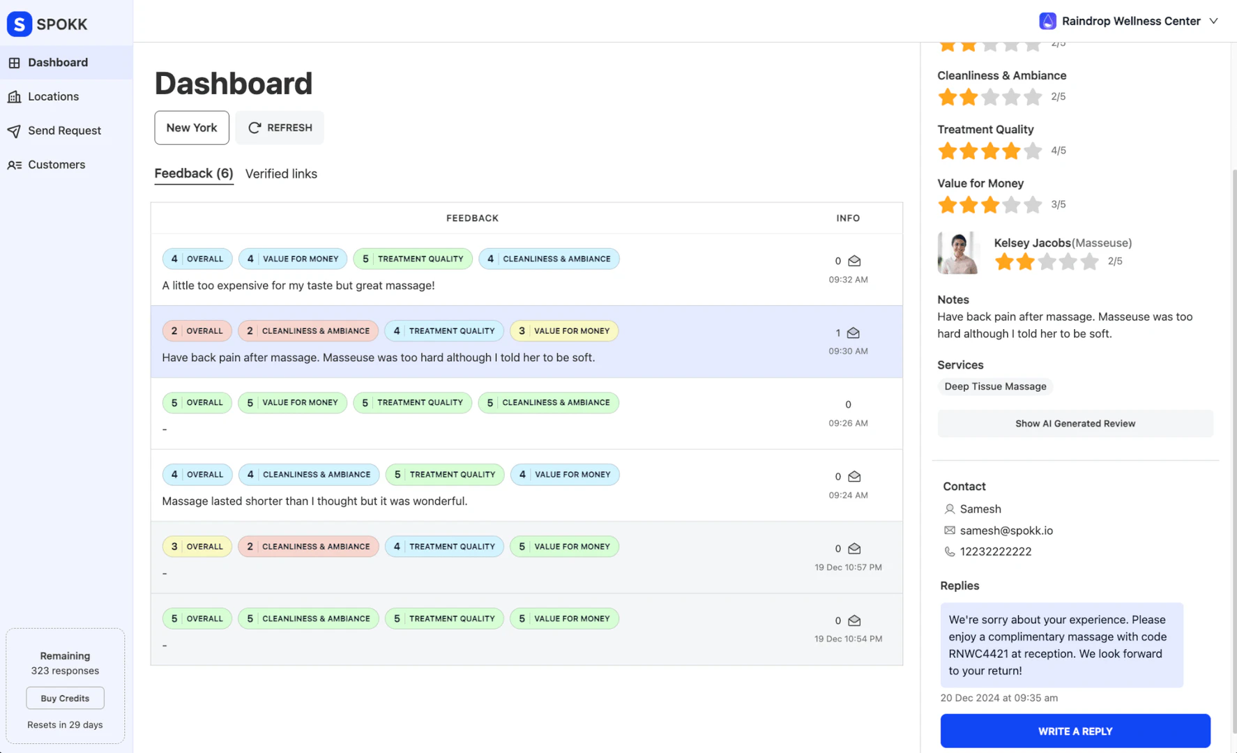1237x753 pixels.
Task: Click the Write a Reply button
Action: pos(1075,731)
